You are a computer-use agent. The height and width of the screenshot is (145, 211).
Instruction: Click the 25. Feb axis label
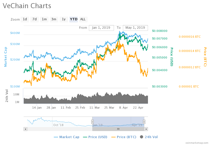(x=80, y=108)
